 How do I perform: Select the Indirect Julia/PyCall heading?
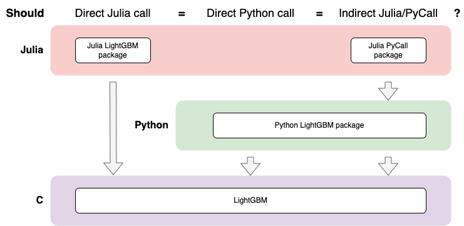pyautogui.click(x=388, y=13)
